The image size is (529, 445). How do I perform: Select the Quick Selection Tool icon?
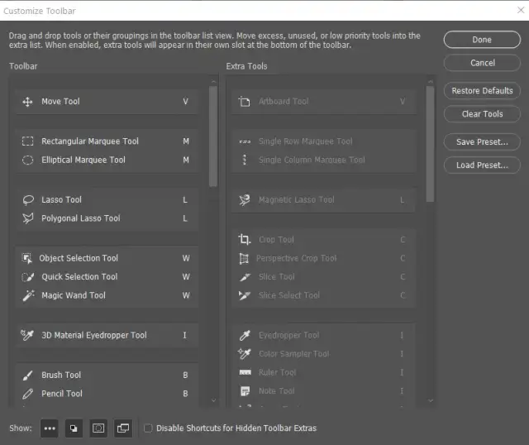click(x=27, y=277)
